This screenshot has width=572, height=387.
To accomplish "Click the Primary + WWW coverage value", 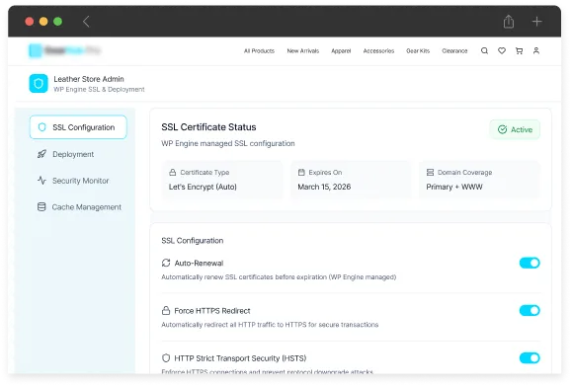I will [454, 187].
